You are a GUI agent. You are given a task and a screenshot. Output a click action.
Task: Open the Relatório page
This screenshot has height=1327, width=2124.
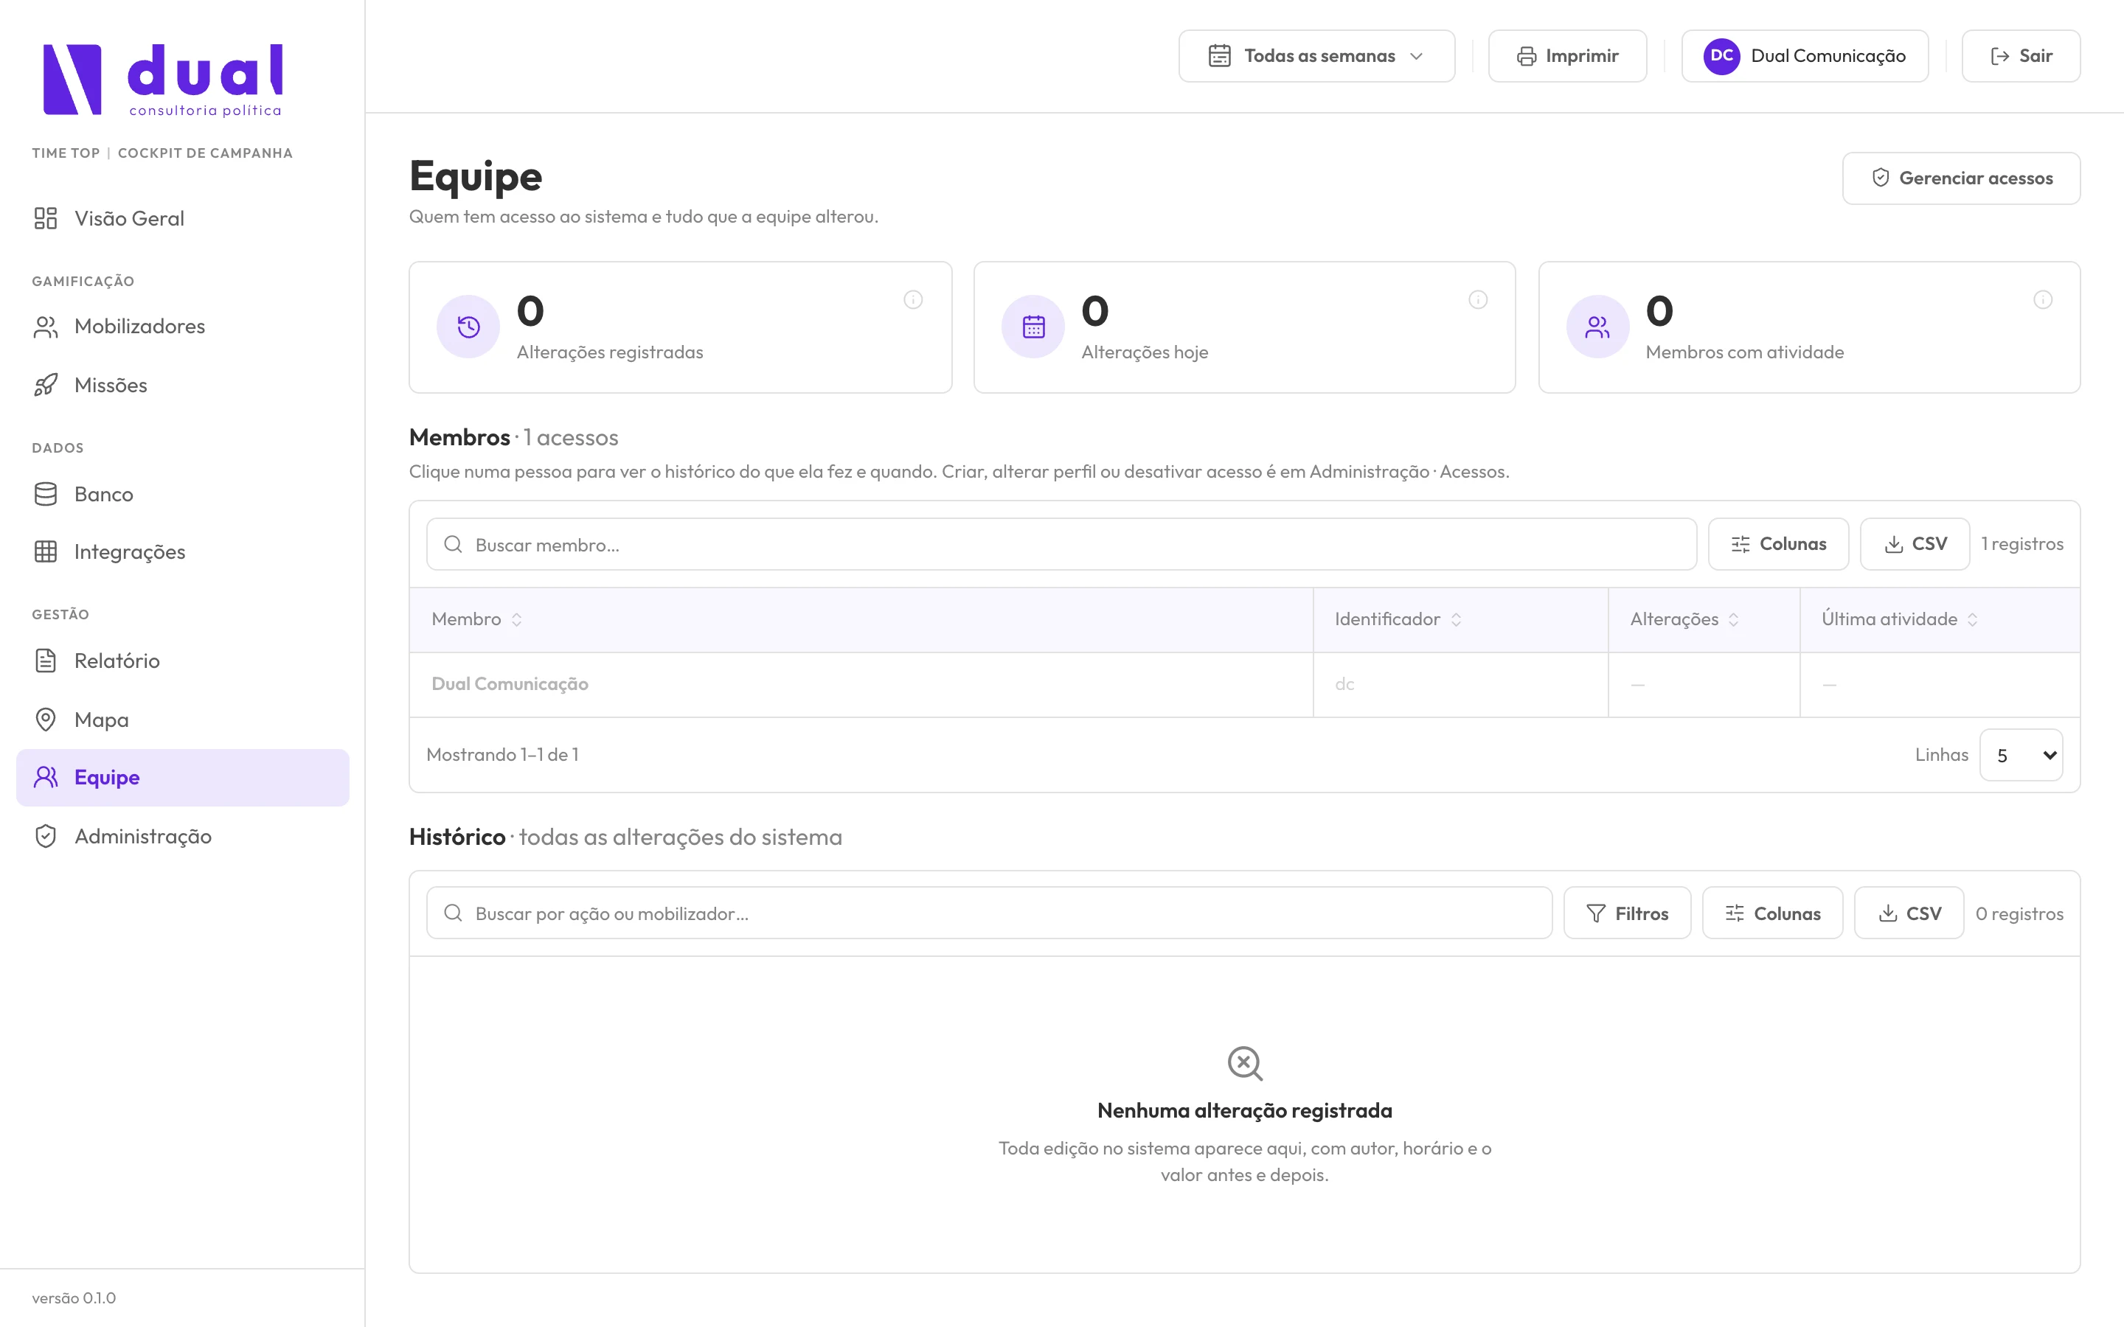click(183, 661)
